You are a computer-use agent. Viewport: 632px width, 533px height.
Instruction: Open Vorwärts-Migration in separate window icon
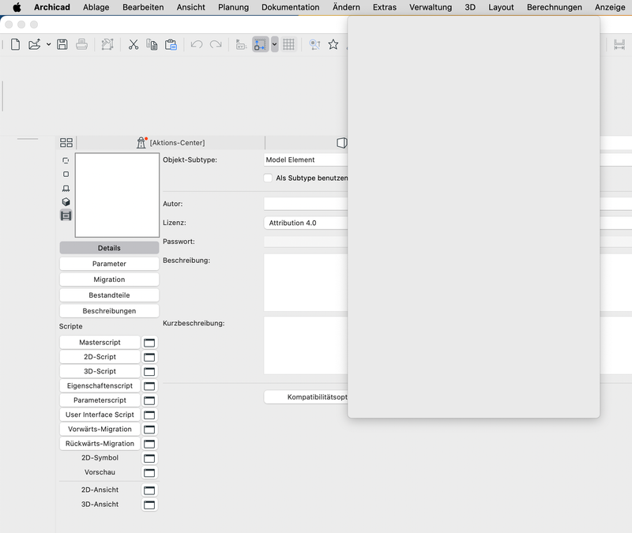(x=149, y=430)
